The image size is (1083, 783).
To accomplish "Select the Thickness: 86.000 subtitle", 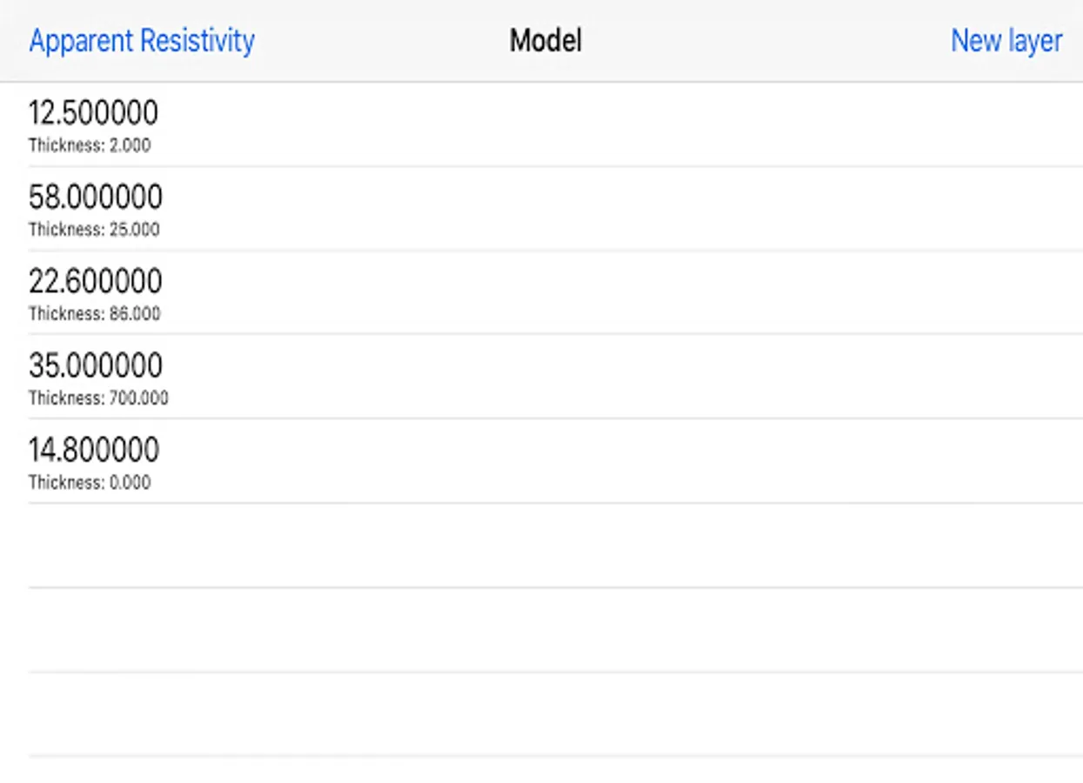I will [x=94, y=314].
